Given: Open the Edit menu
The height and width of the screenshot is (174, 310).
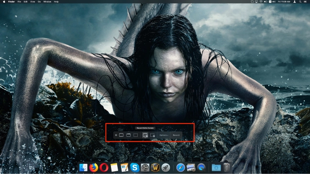Looking at the screenshot, I should tap(25, 1).
